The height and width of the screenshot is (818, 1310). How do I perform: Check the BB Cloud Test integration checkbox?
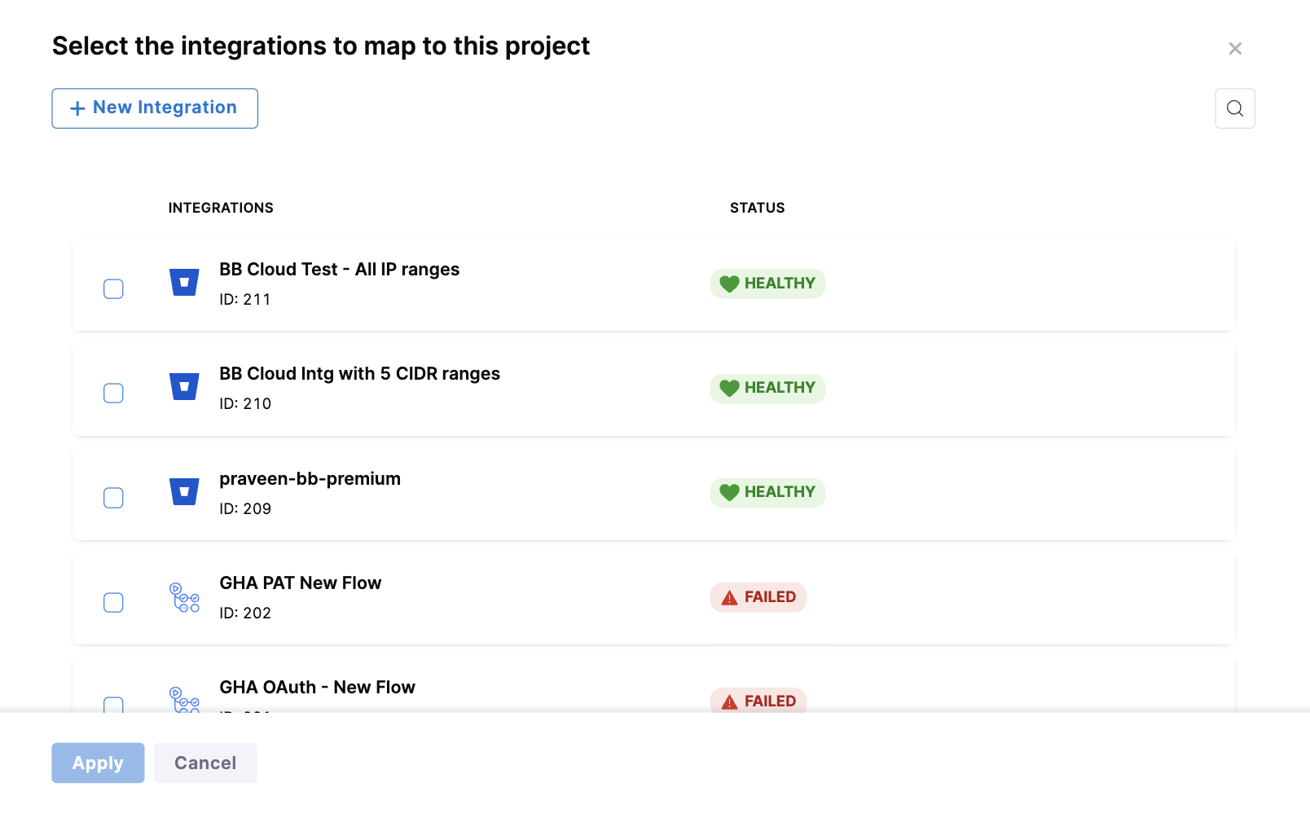click(113, 289)
